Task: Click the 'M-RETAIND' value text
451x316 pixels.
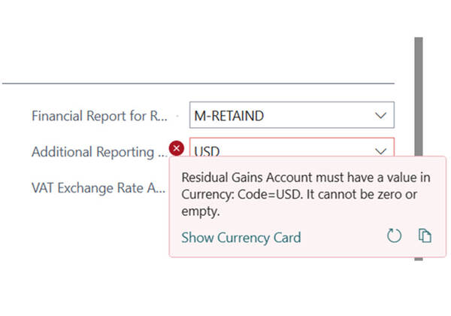Action: pyautogui.click(x=229, y=117)
